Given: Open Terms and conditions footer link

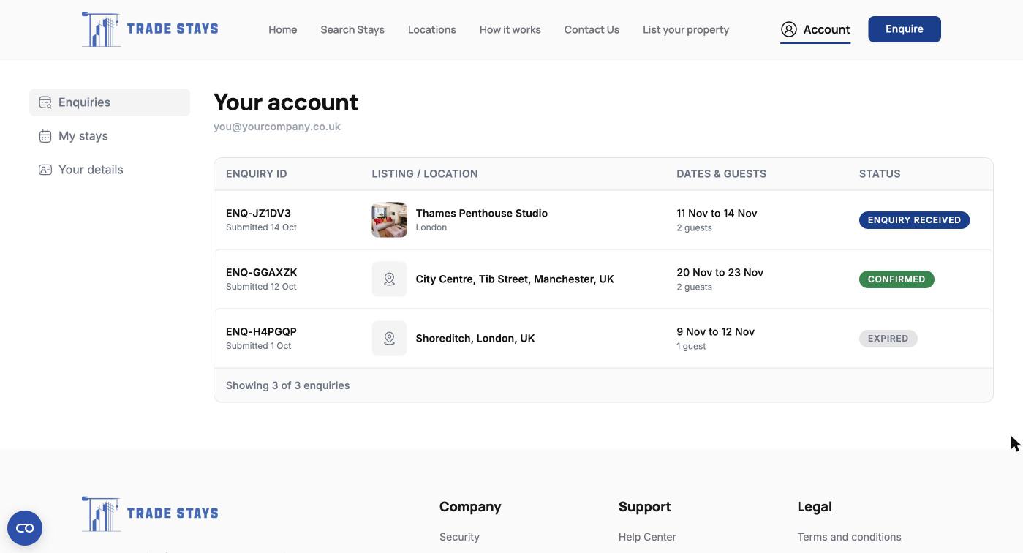Looking at the screenshot, I should [849, 537].
